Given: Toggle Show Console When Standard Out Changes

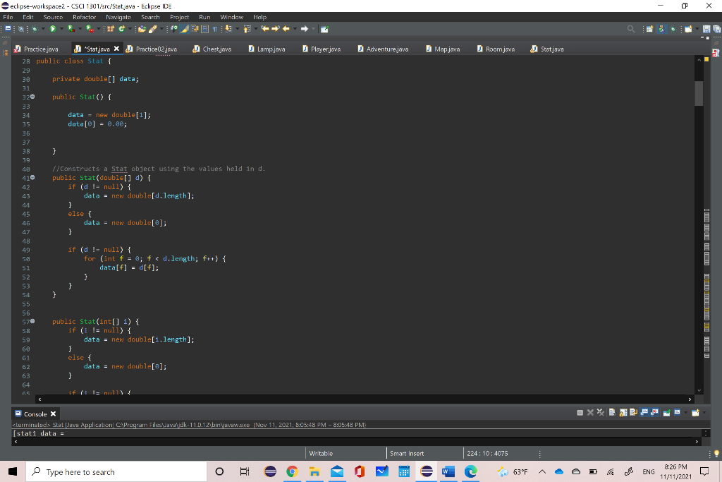Looking at the screenshot, I should [644, 412].
